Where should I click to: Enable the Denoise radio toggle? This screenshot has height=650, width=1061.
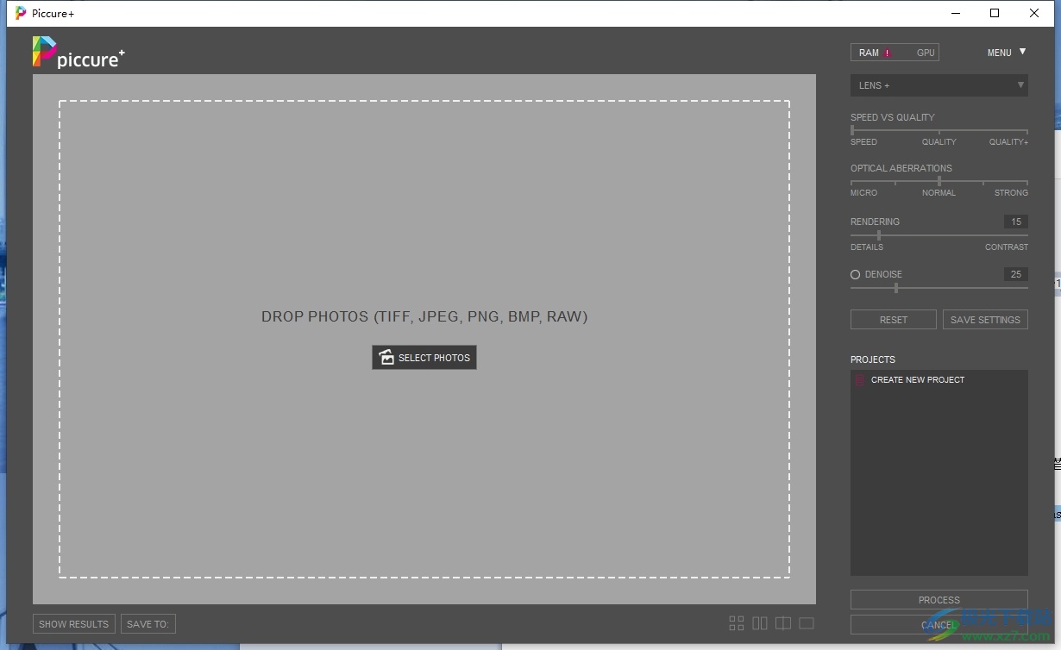856,275
